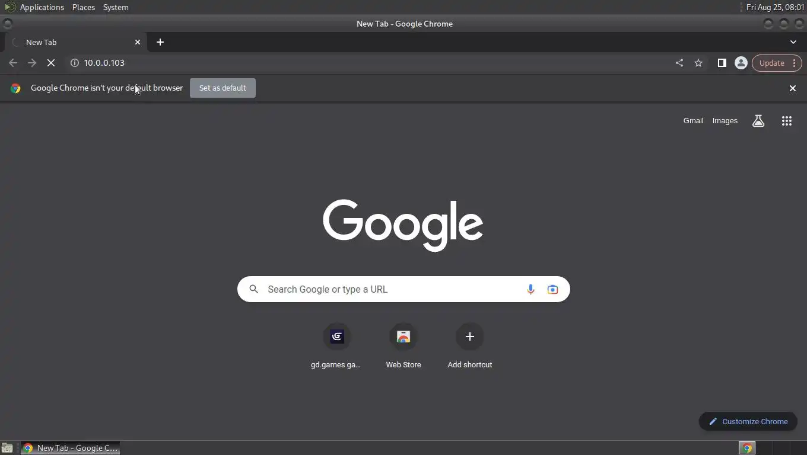The width and height of the screenshot is (807, 455).
Task: Open the profile avatar menu
Action: [x=741, y=63]
